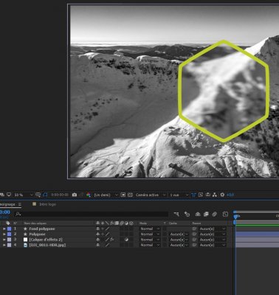Image resolution: width=279 pixels, height=295 pixels.
Task: Open the show channel color management icon
Action: point(89,195)
